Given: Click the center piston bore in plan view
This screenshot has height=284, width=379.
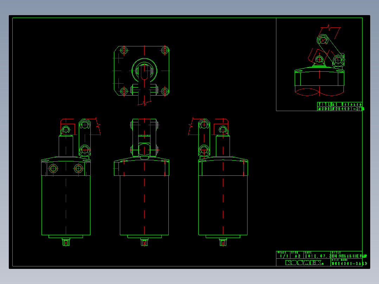Looking at the screenshot, I should coord(144,71).
